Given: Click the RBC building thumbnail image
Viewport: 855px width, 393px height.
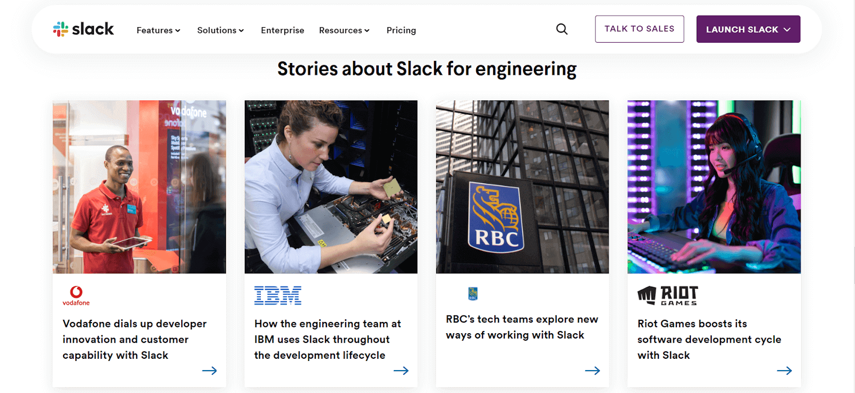Looking at the screenshot, I should pos(522,187).
